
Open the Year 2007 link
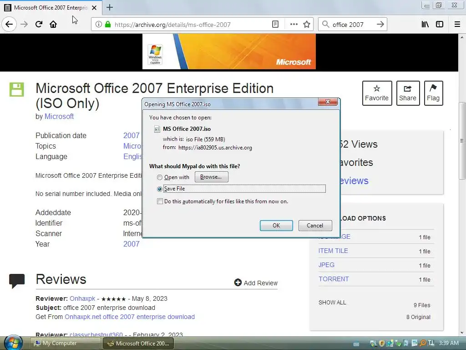click(x=132, y=244)
